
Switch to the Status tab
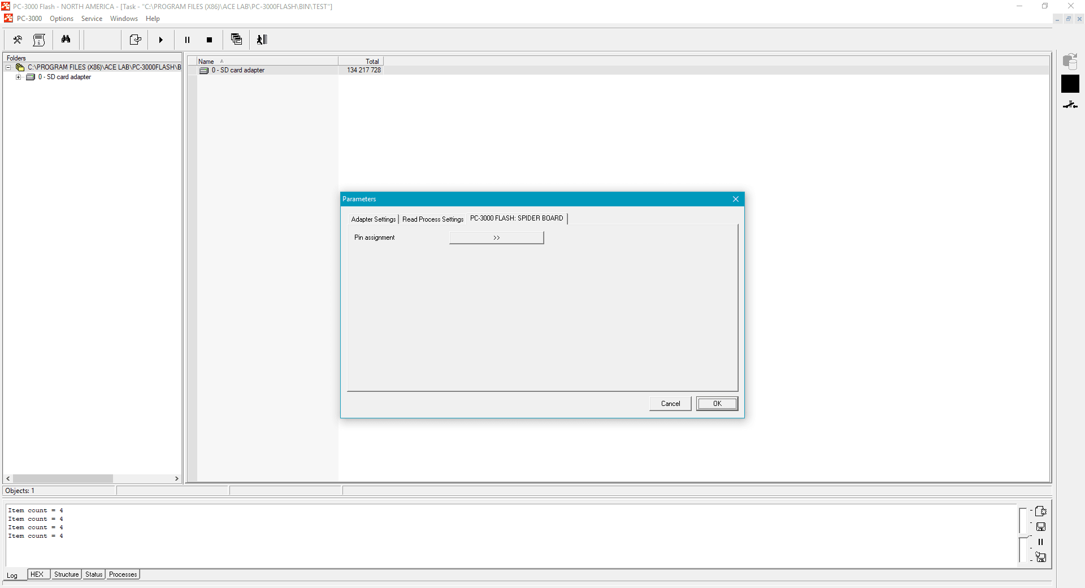pos(94,574)
